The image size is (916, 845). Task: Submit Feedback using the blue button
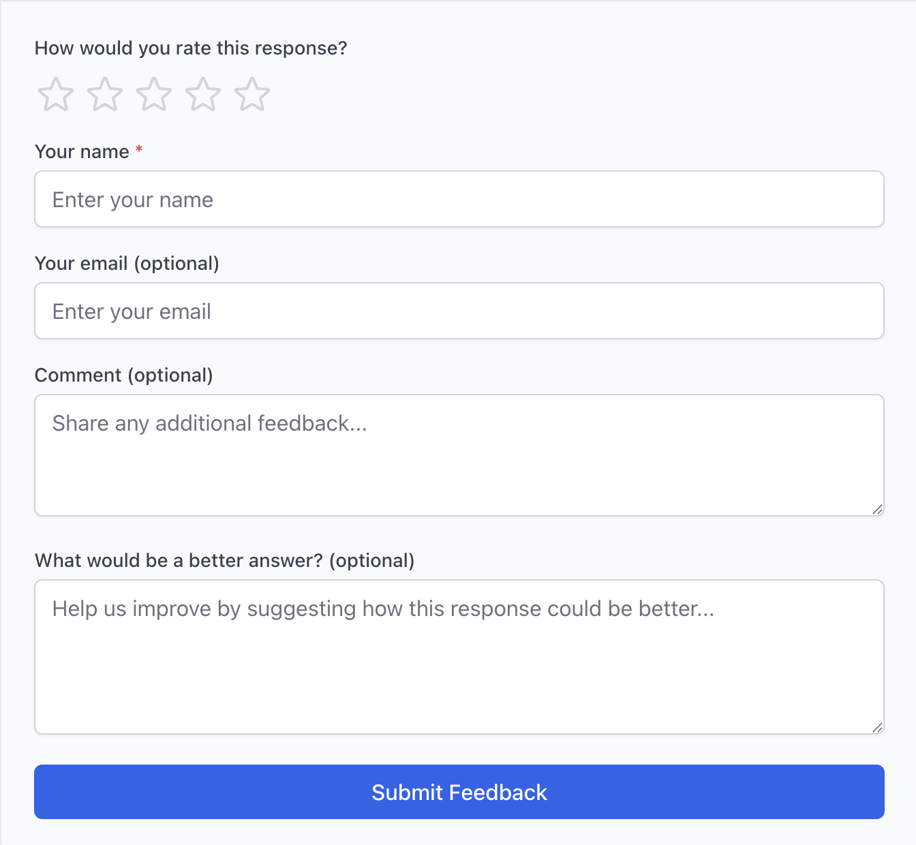coord(459,792)
